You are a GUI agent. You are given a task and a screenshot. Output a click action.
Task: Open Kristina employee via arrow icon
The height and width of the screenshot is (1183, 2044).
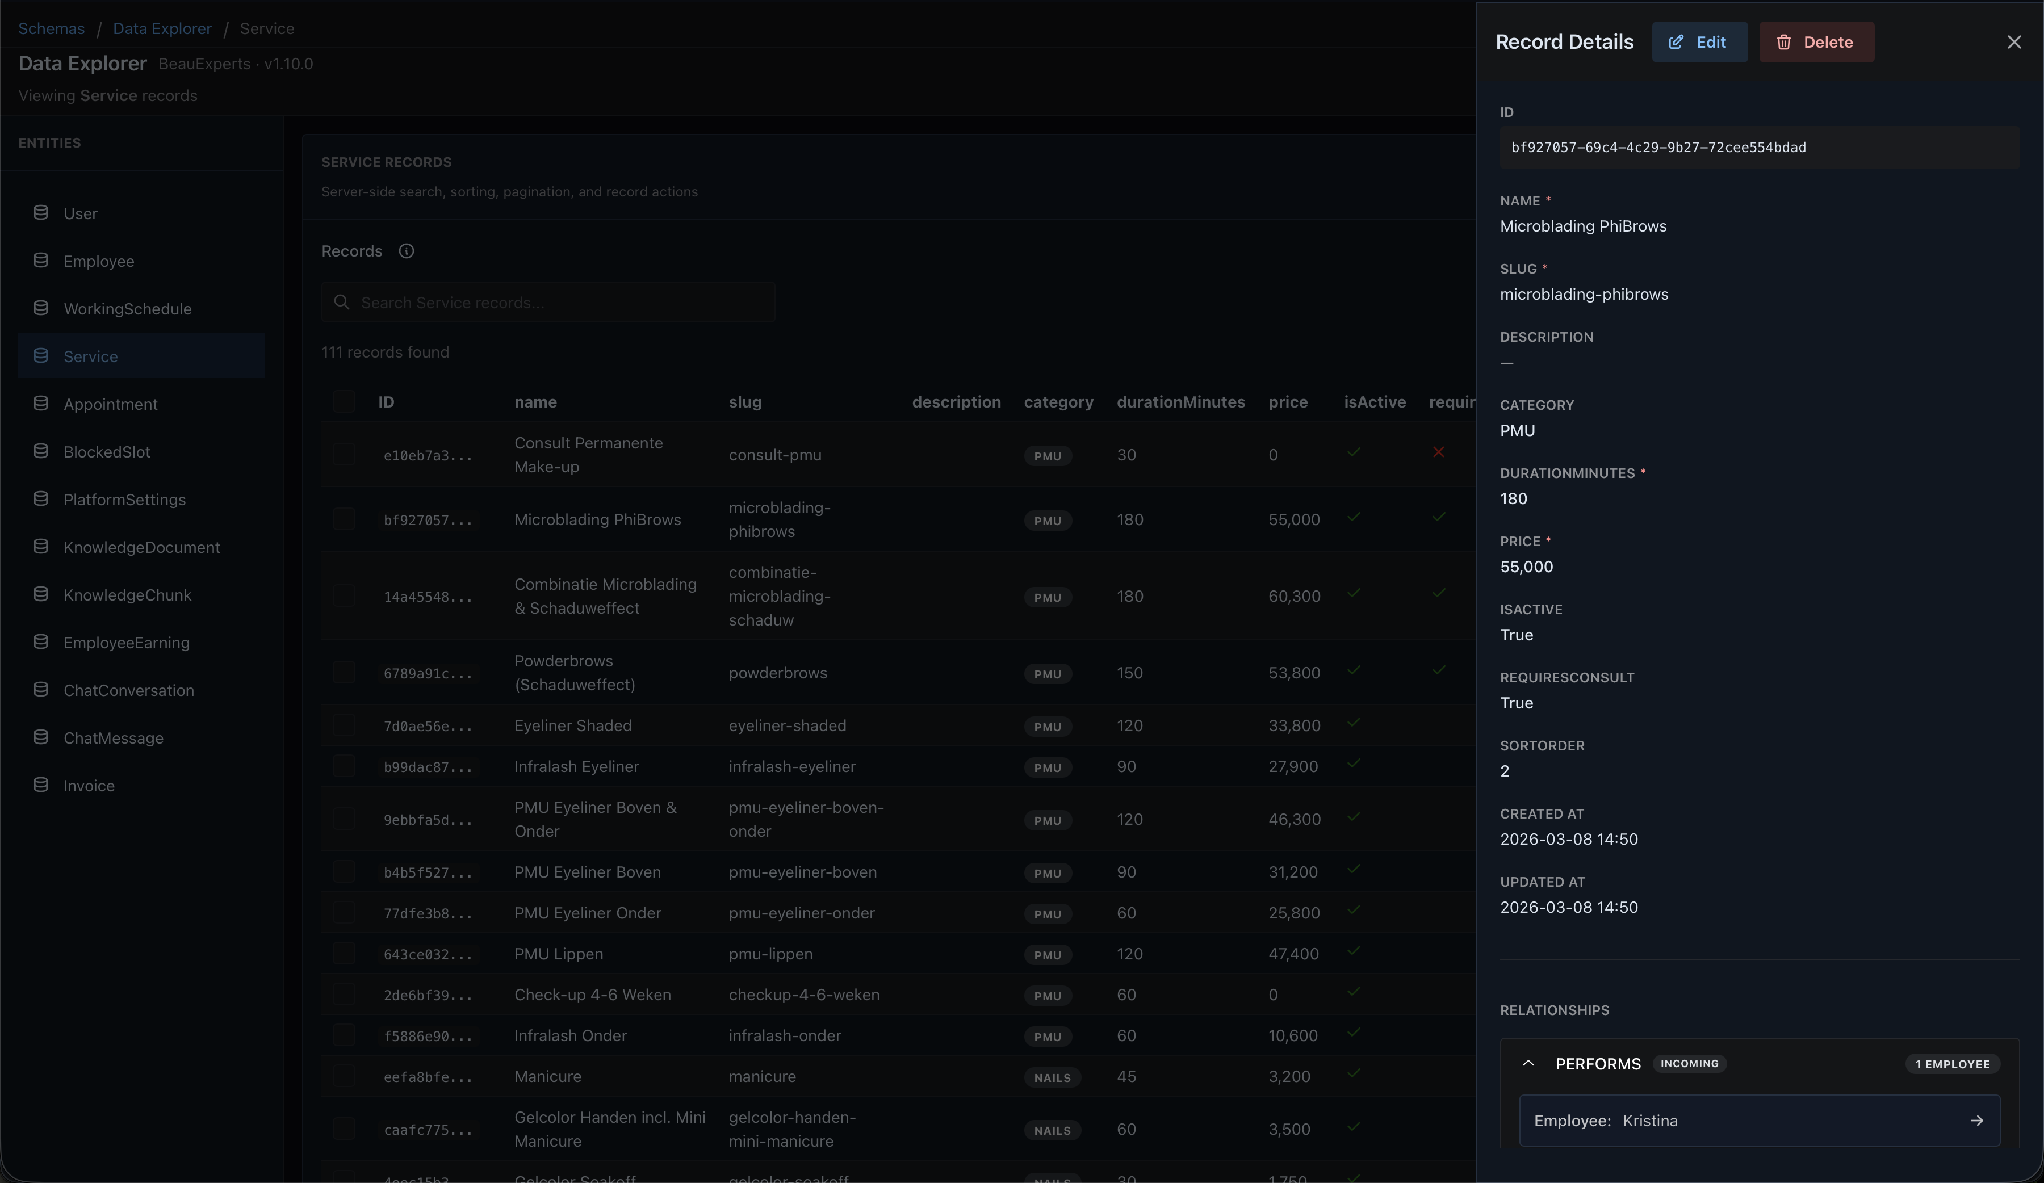[1976, 1121]
